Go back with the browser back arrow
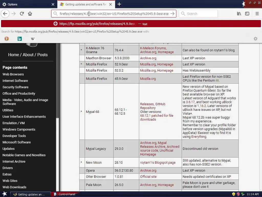262x197 pixels. (x=5, y=14)
